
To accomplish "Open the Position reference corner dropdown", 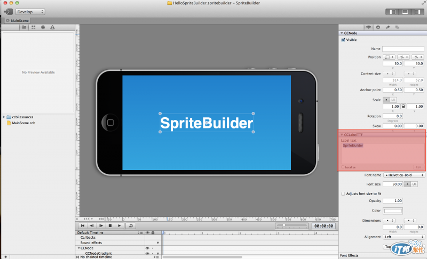I will click(x=389, y=57).
